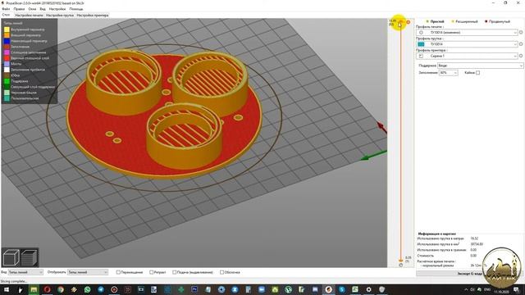Open Opera browser from the taskbar

(x=48, y=289)
